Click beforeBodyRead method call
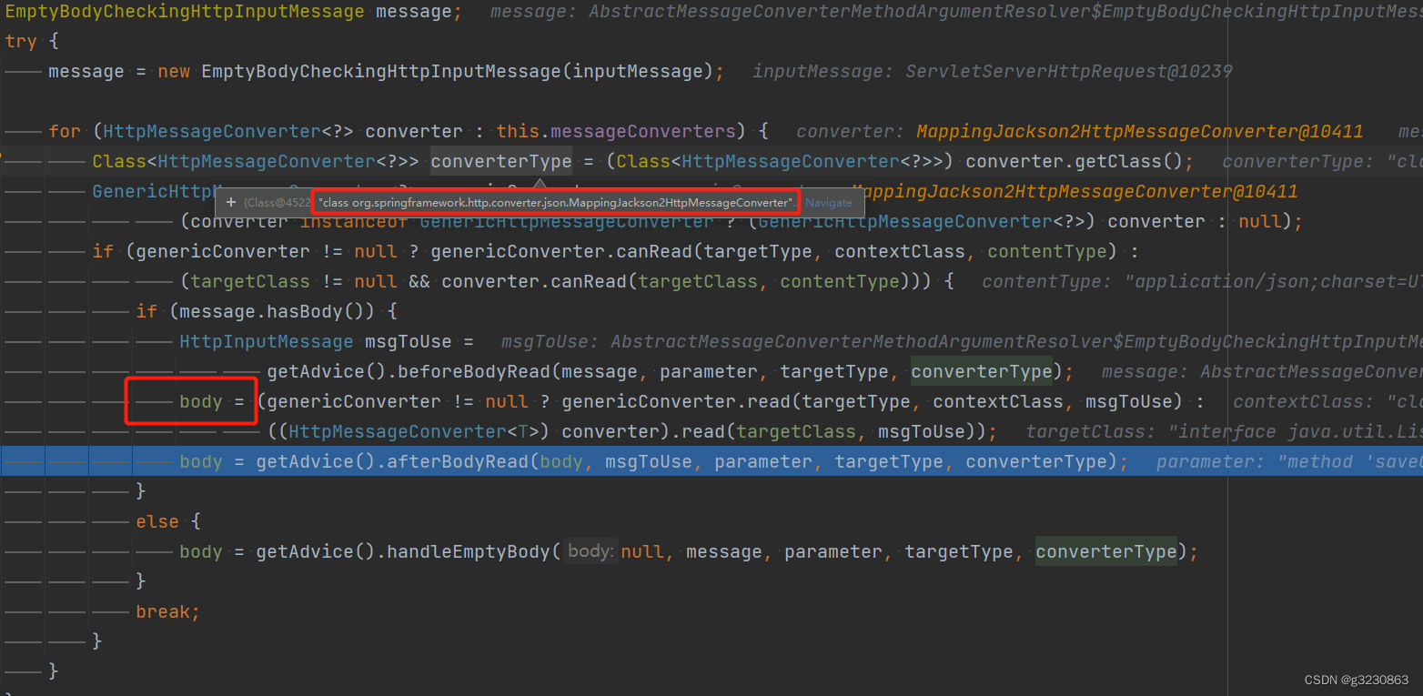The width and height of the screenshot is (1423, 696). (x=474, y=371)
